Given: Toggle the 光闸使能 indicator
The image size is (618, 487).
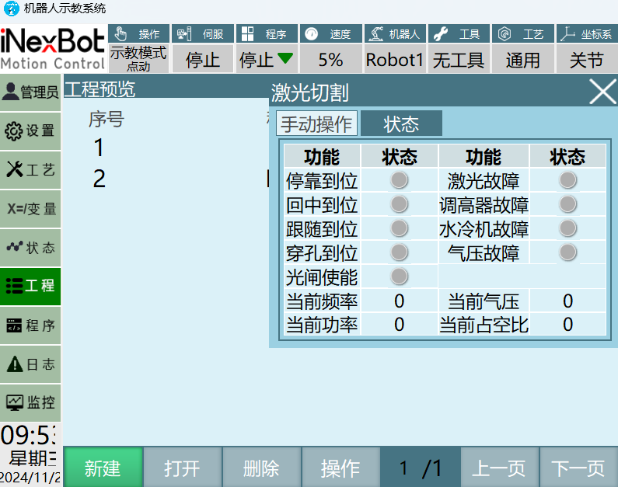Looking at the screenshot, I should 400,277.
